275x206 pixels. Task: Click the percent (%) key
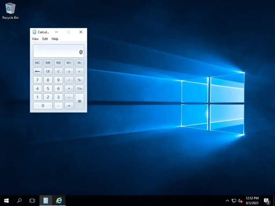tap(79, 80)
